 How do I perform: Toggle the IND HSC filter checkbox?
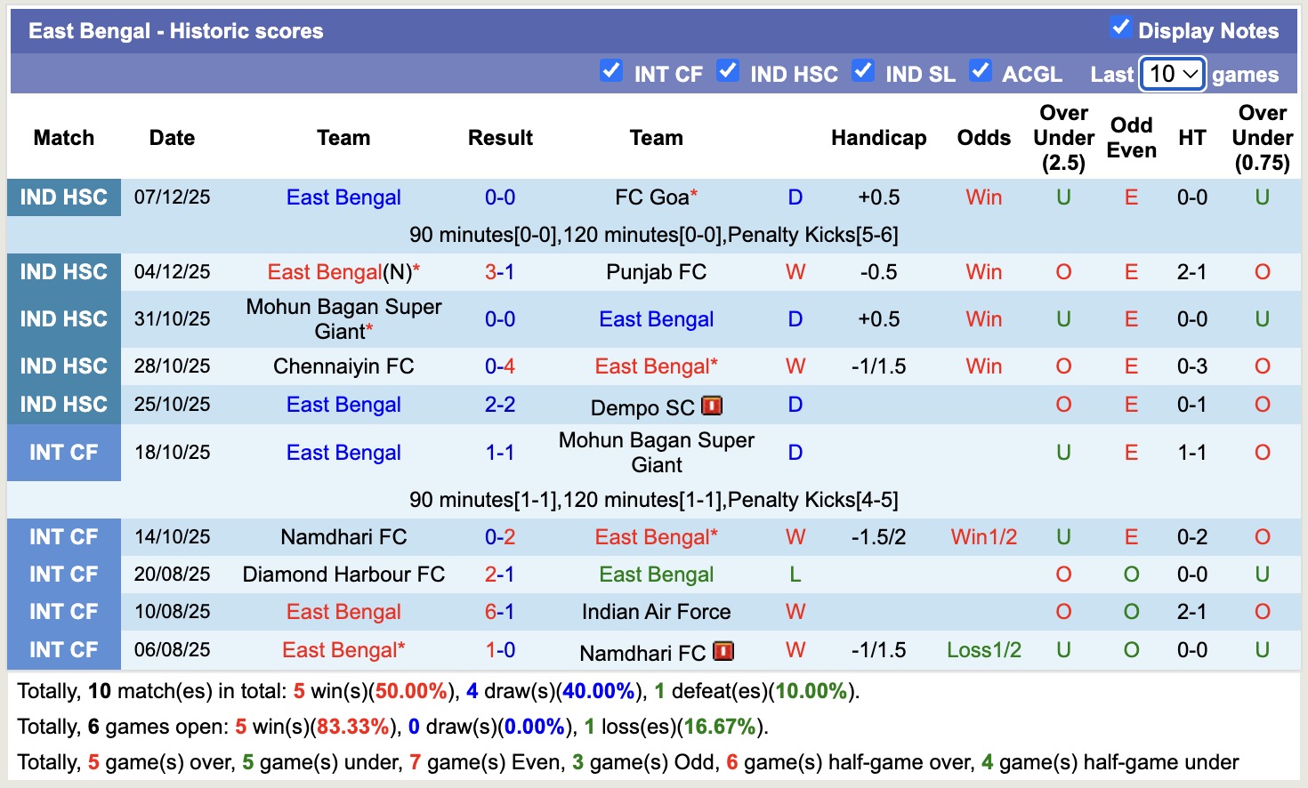(728, 71)
